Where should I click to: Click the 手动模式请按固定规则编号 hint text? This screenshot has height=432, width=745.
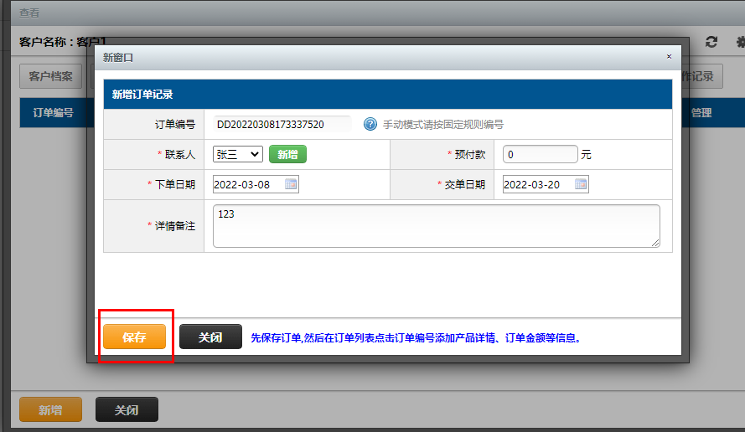[x=443, y=125]
